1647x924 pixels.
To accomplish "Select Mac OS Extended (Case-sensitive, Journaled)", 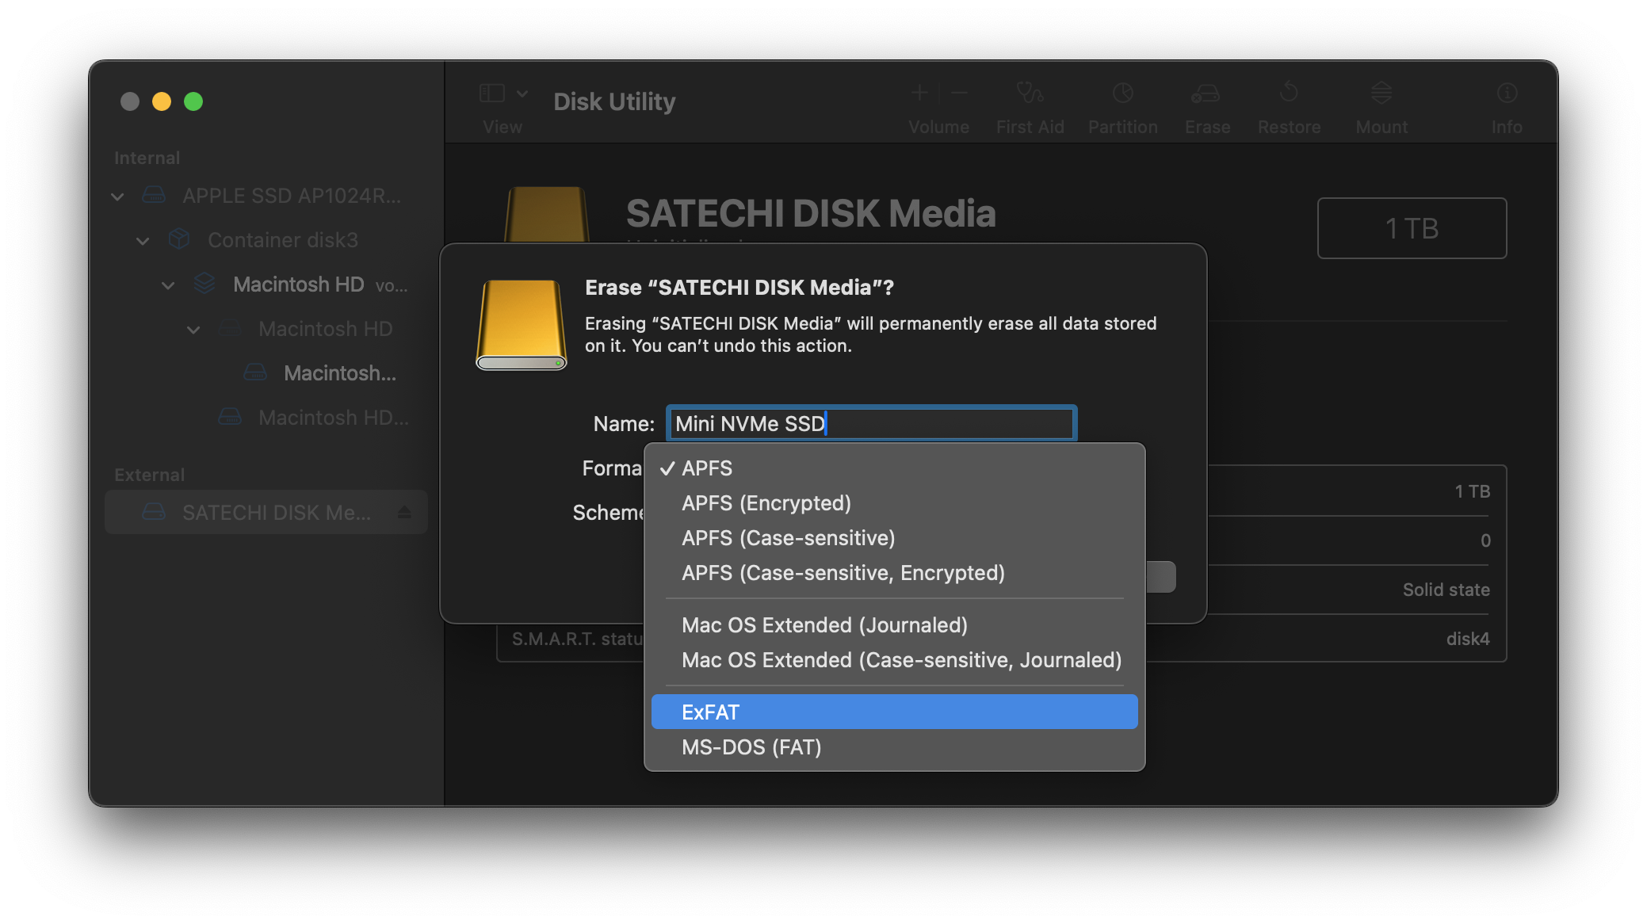I will pos(894,659).
